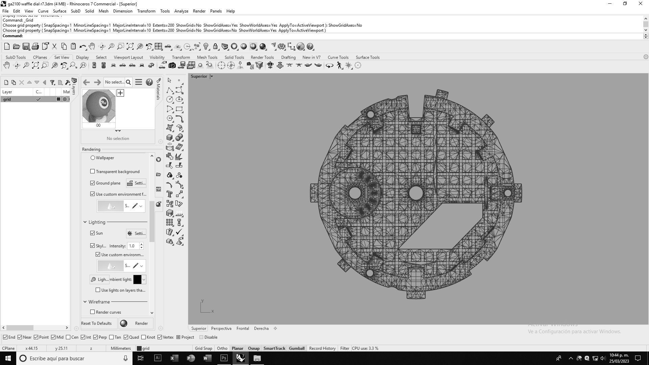The image size is (649, 365).
Task: Open the skylight custom environment dropdown
Action: [141, 266]
